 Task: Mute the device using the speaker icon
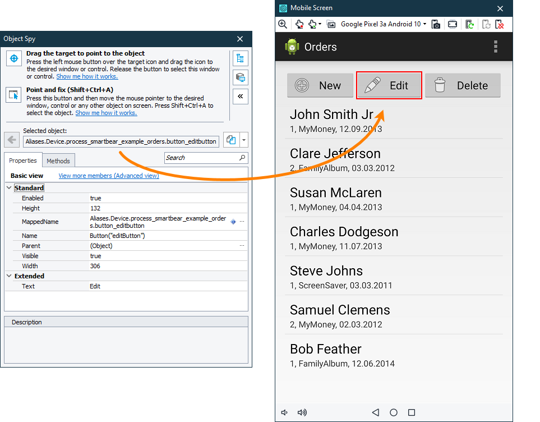click(284, 412)
